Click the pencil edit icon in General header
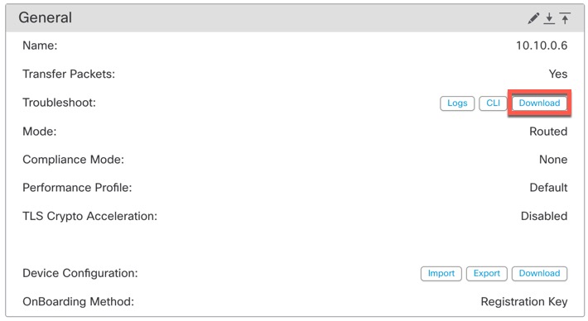 pos(533,18)
